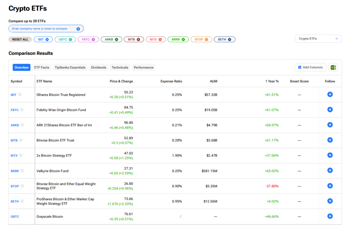344x225 pixels.
Task: Sort by the Price & Change column header
Action: pos(121,81)
